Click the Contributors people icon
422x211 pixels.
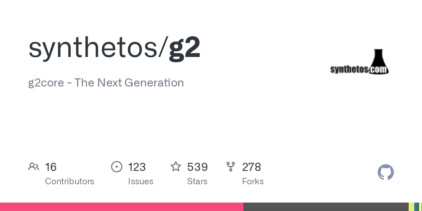click(34, 167)
